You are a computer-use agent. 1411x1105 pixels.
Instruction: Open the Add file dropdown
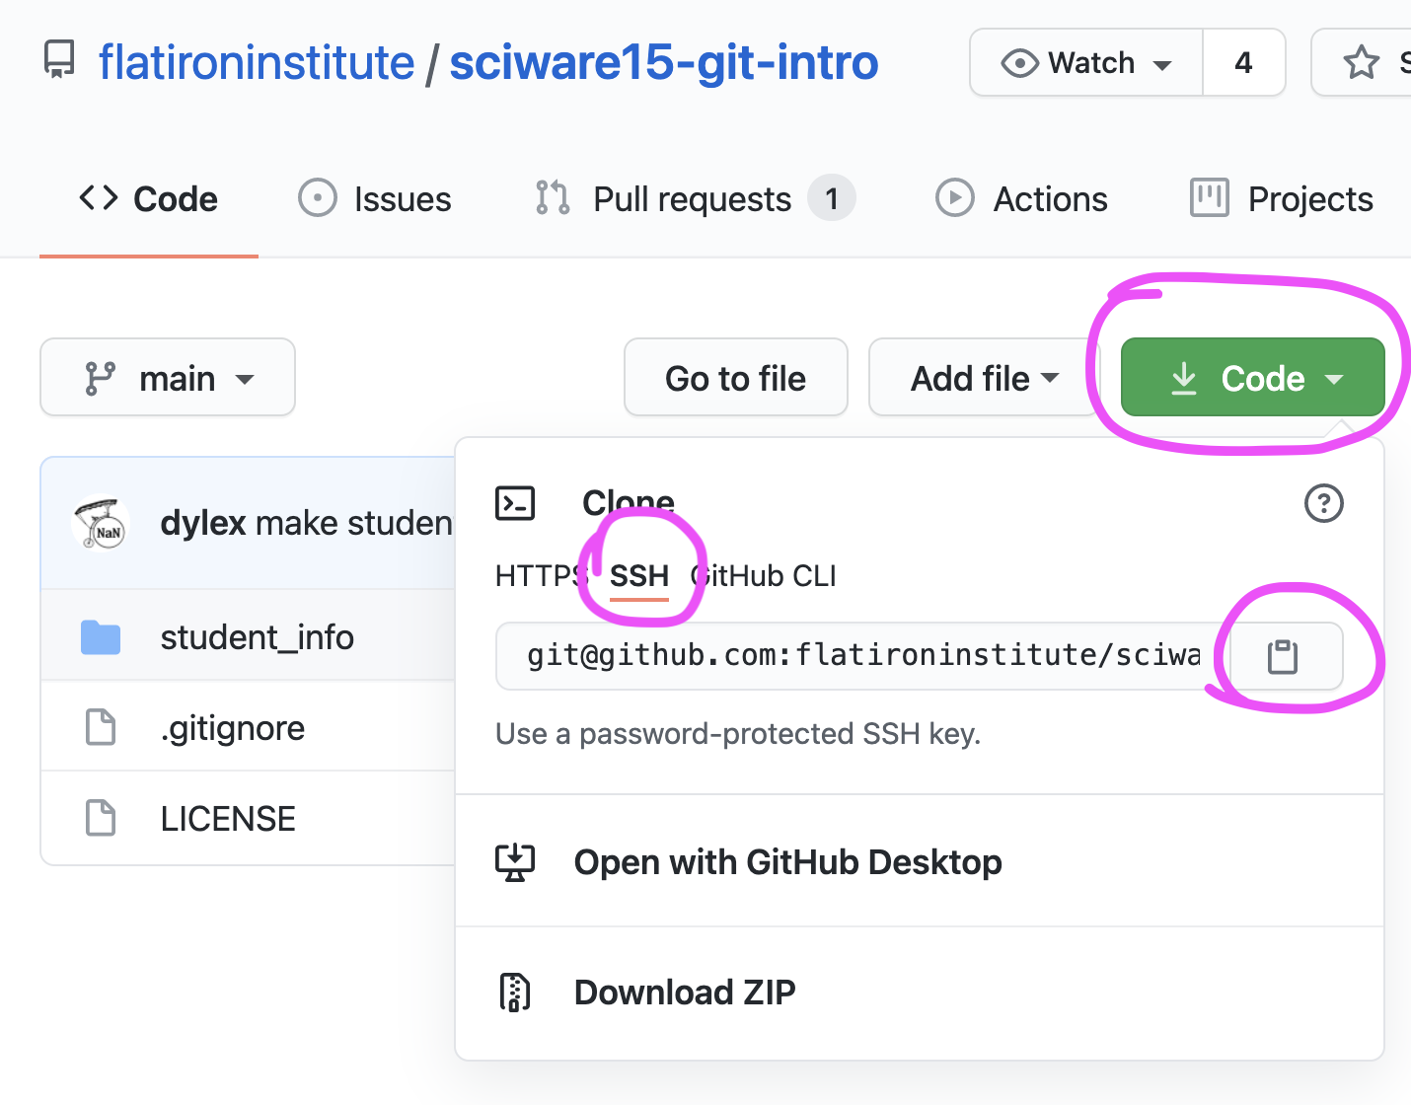[x=984, y=378]
